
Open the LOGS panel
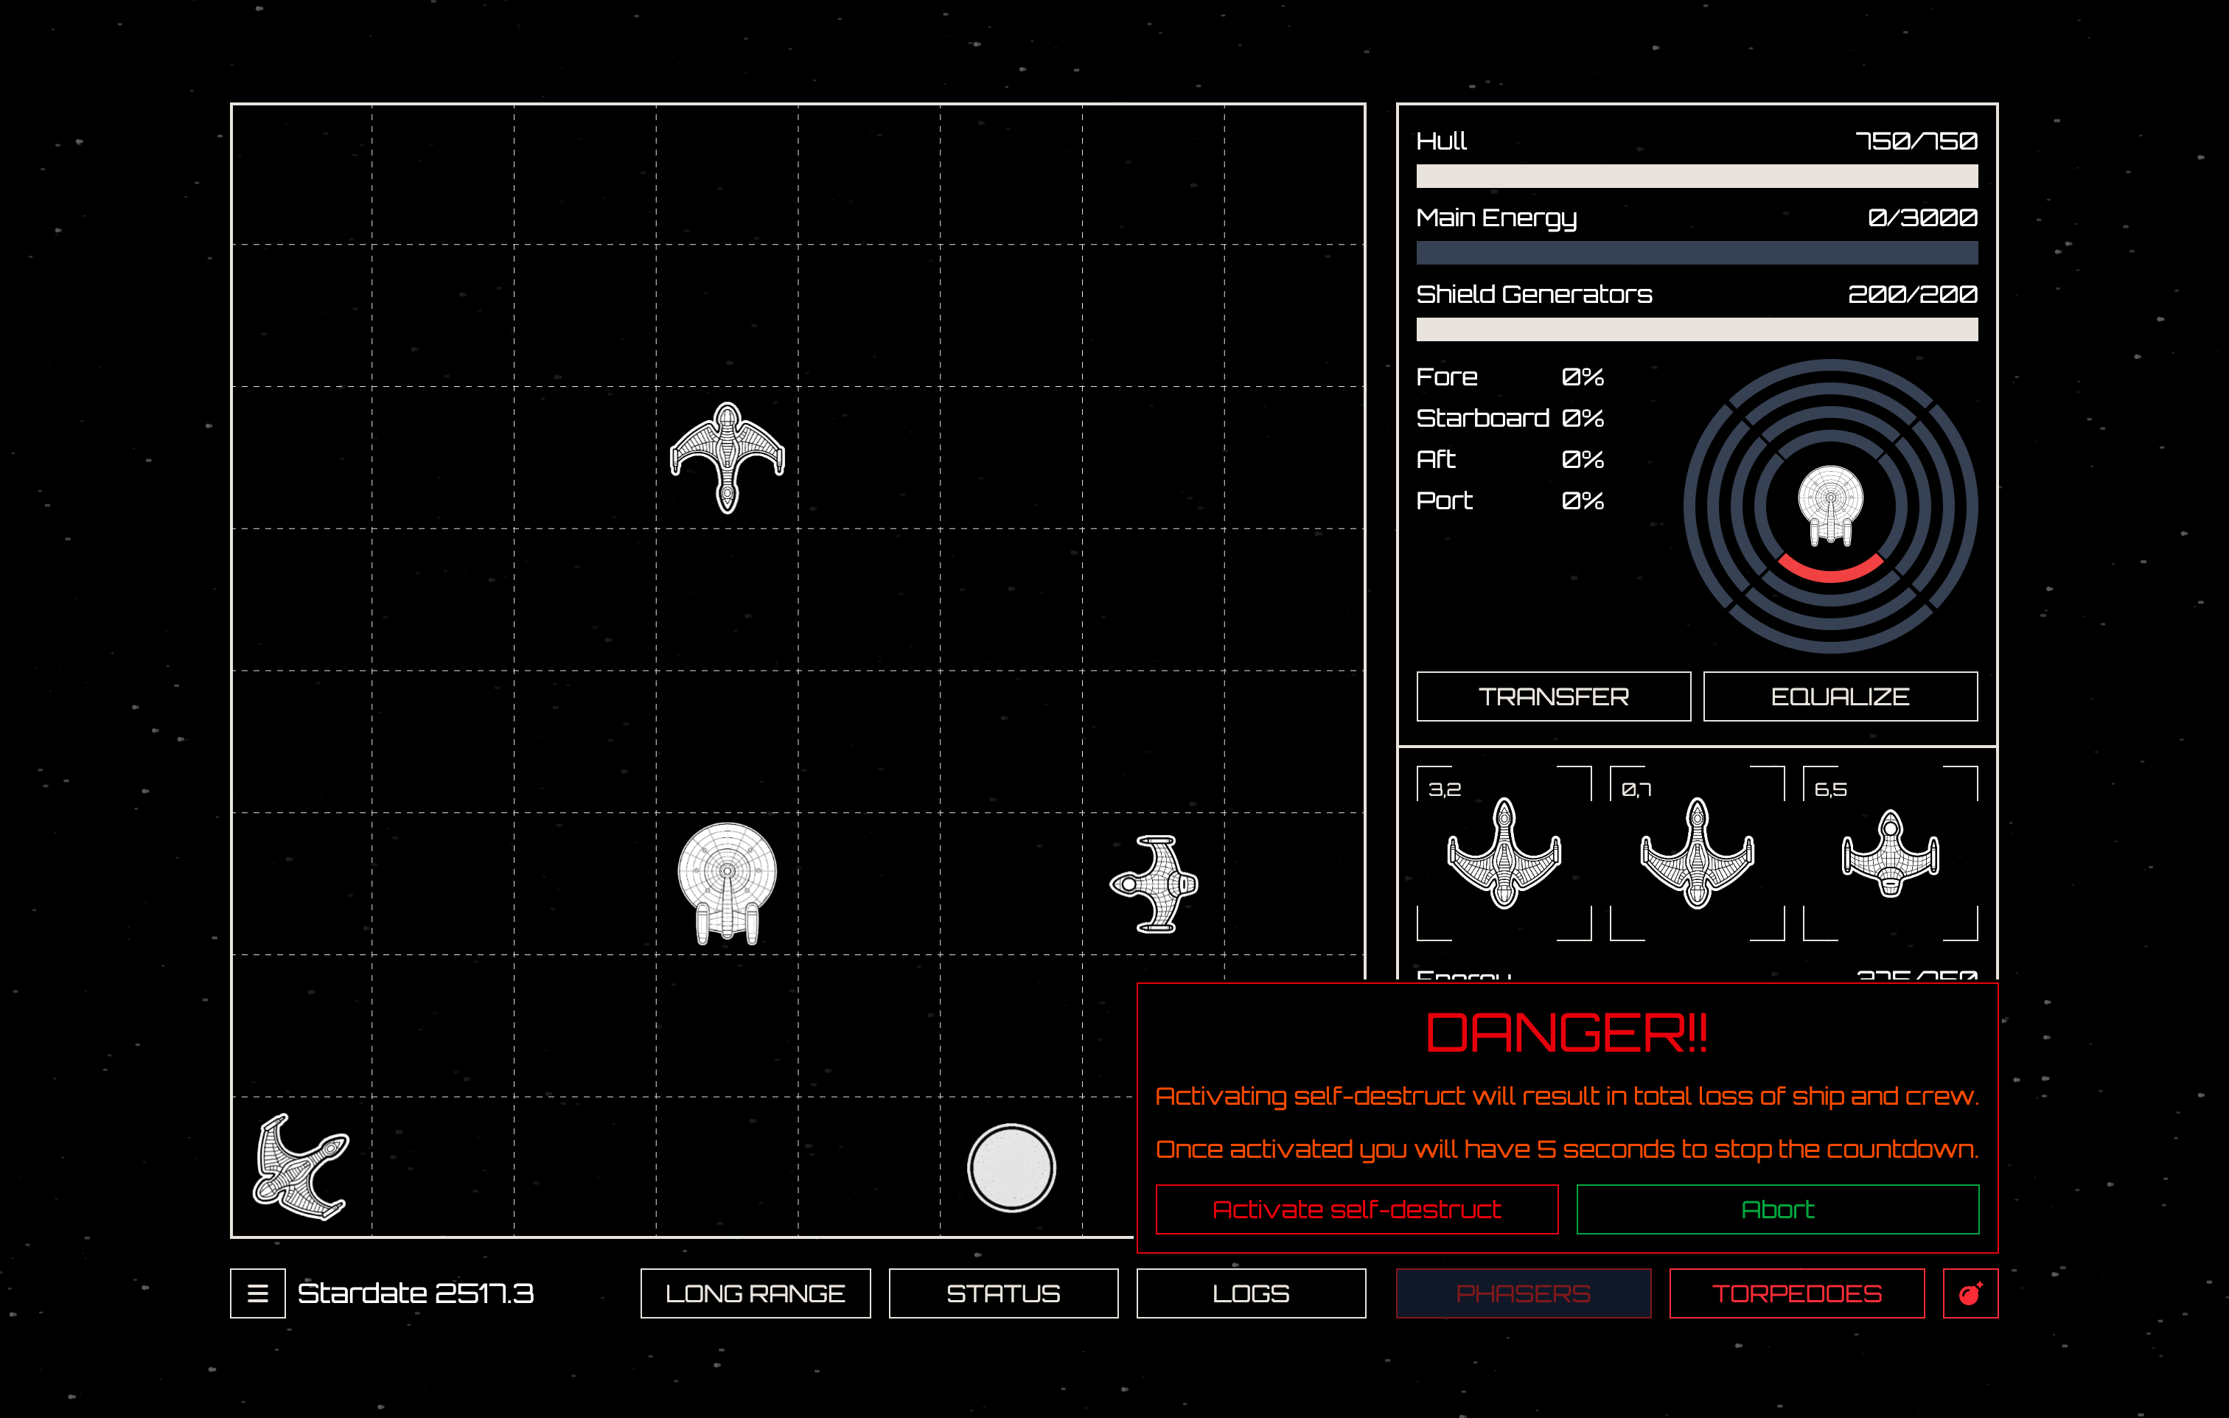pos(1251,1293)
